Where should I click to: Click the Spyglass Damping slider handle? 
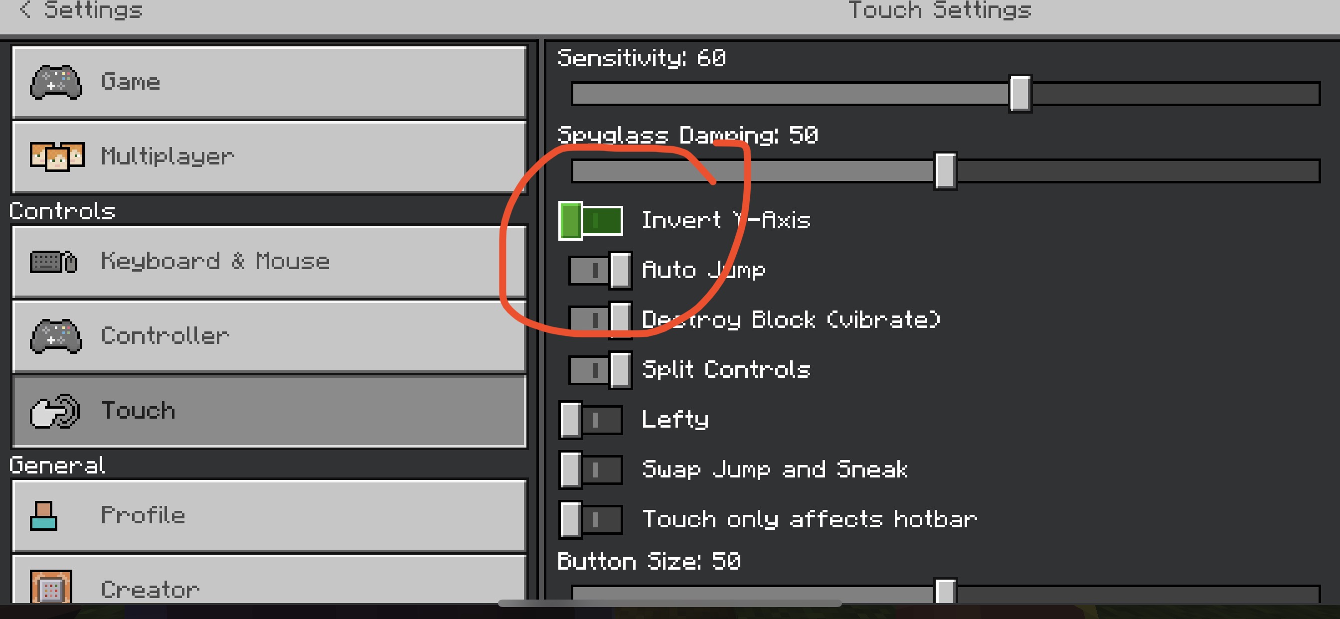[945, 170]
